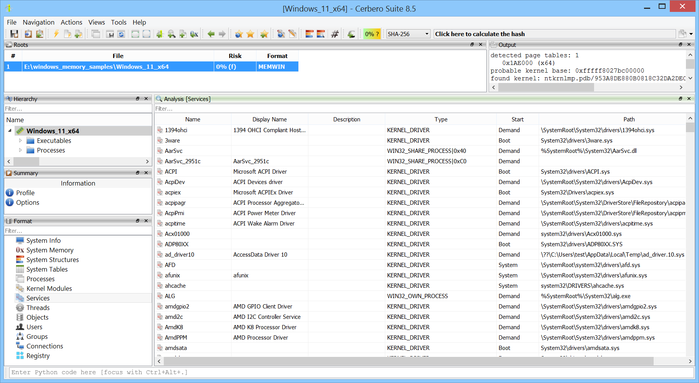Viewport: 699px width, 383px height.
Task: Click the clipboard with green plus icon
Action: pyautogui.click(x=39, y=34)
